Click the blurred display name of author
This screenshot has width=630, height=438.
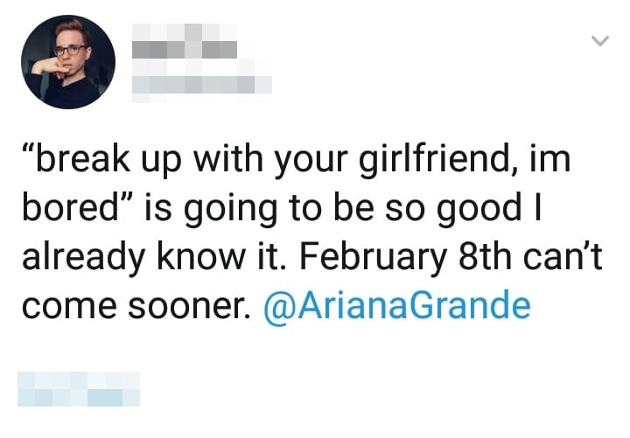coord(184,45)
